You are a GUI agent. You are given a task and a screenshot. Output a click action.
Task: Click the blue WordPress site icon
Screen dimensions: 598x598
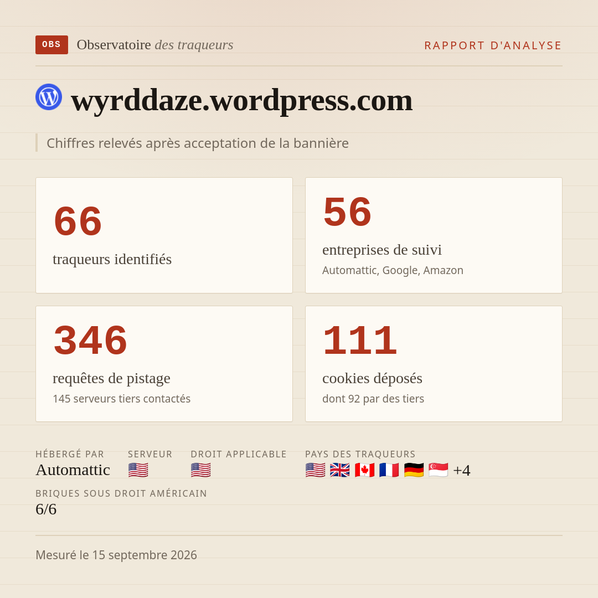click(x=49, y=97)
